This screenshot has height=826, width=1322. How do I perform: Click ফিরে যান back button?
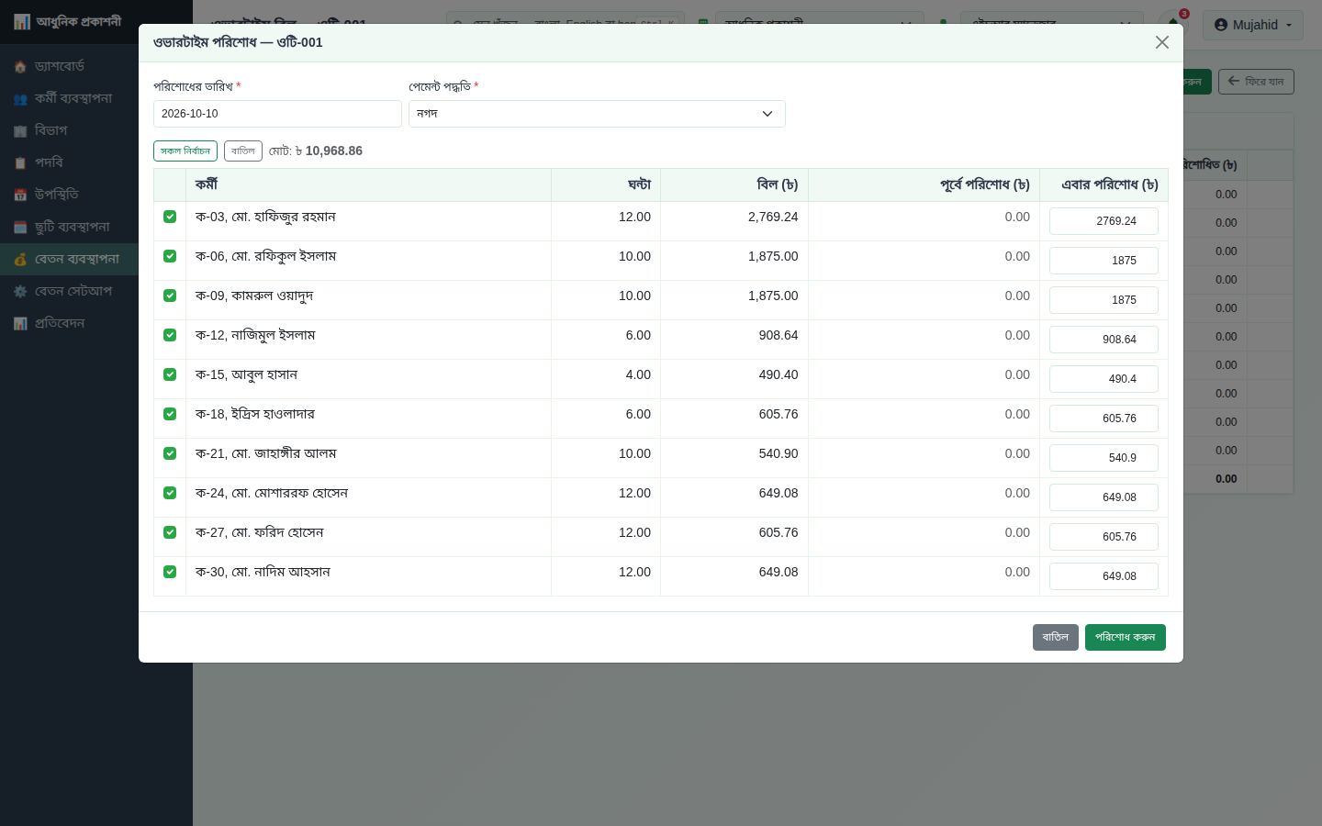1256,82
